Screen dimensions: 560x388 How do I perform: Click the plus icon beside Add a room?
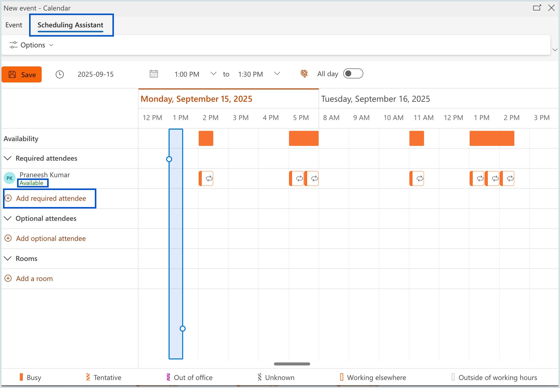point(8,278)
